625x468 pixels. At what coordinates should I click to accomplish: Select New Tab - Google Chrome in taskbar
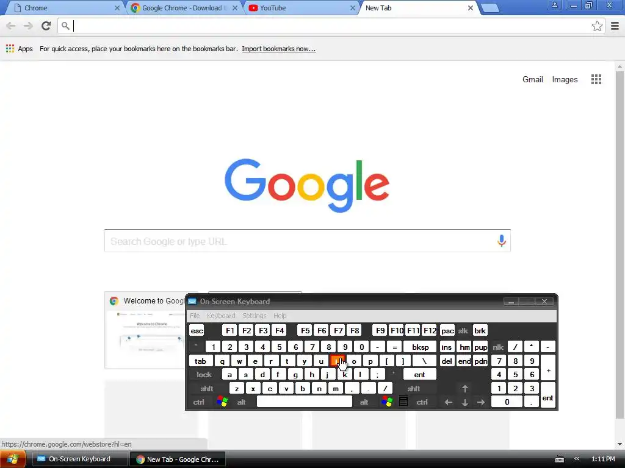pos(178,459)
